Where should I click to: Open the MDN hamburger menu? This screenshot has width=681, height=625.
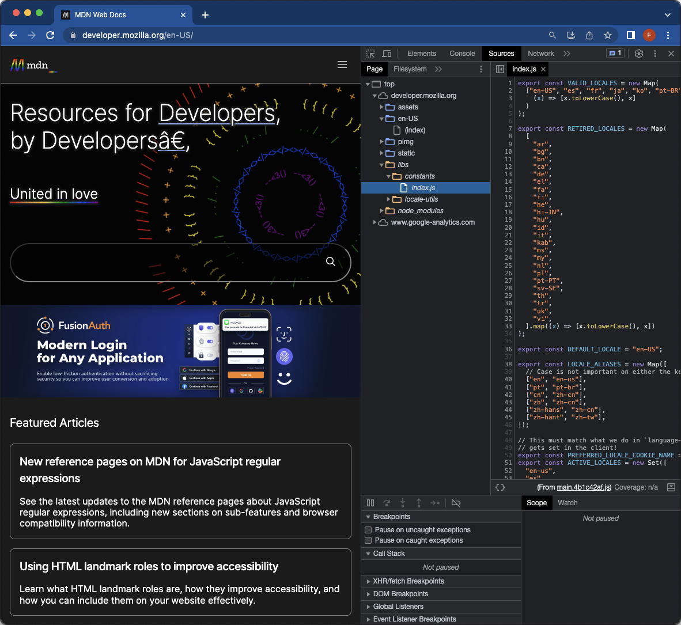342,65
